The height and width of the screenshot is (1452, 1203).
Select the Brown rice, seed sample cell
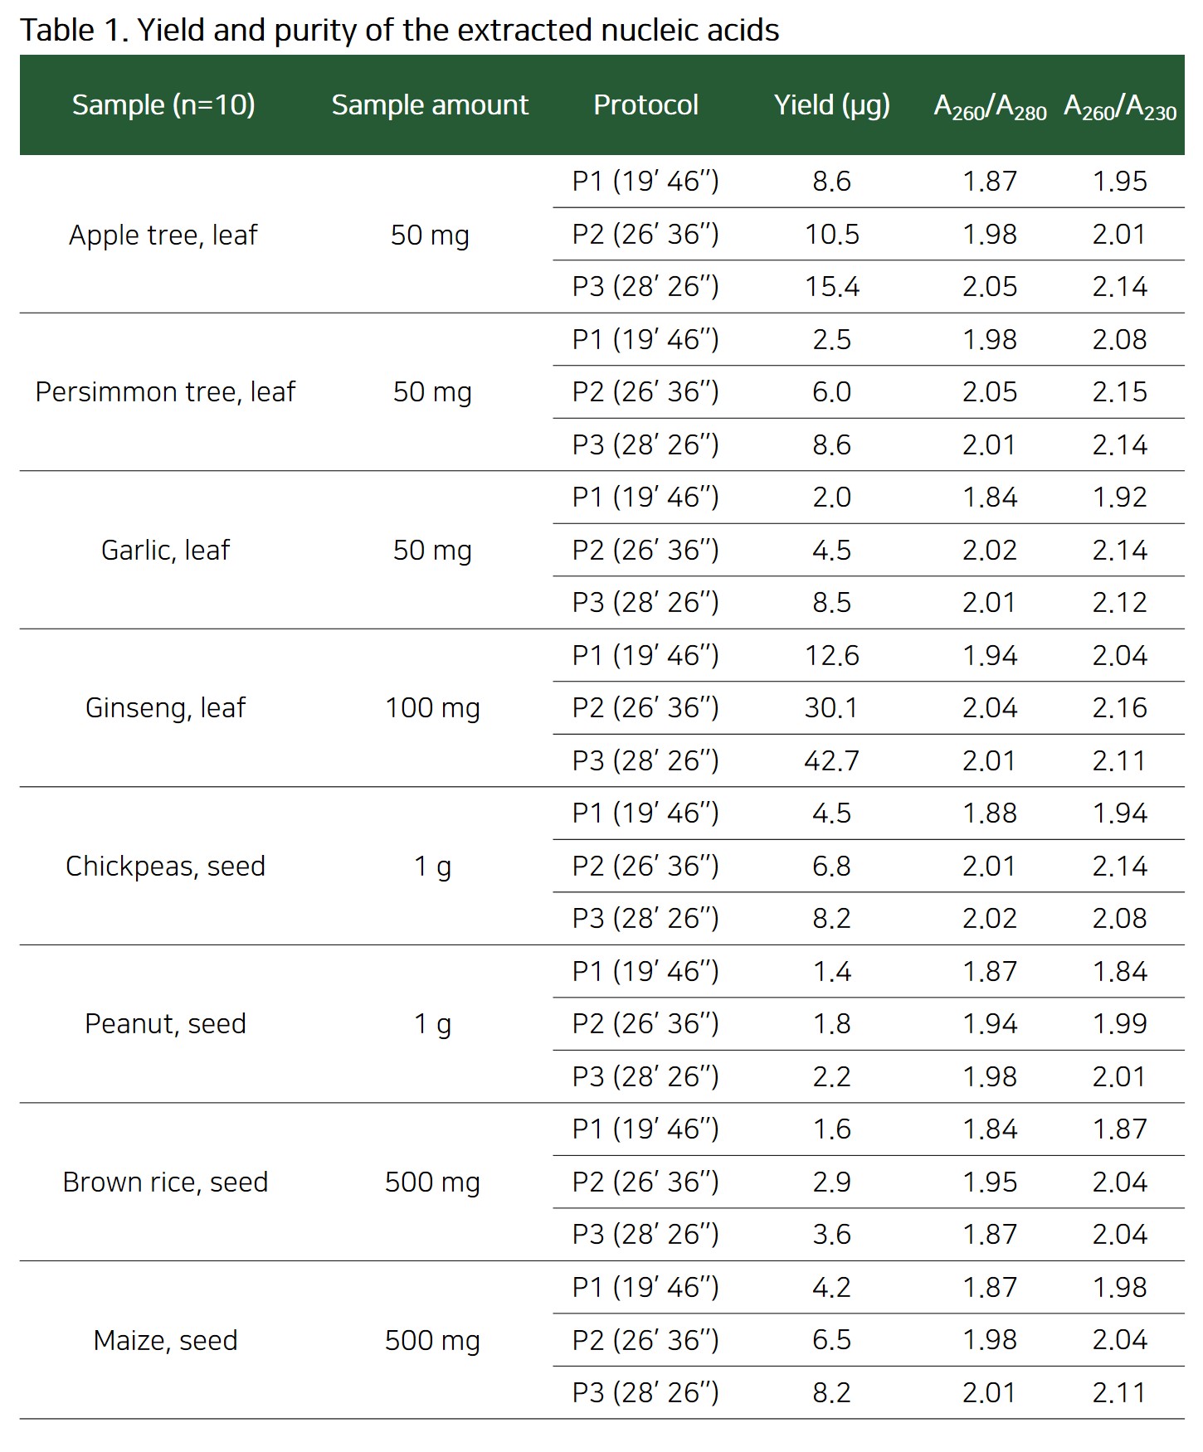click(165, 1182)
